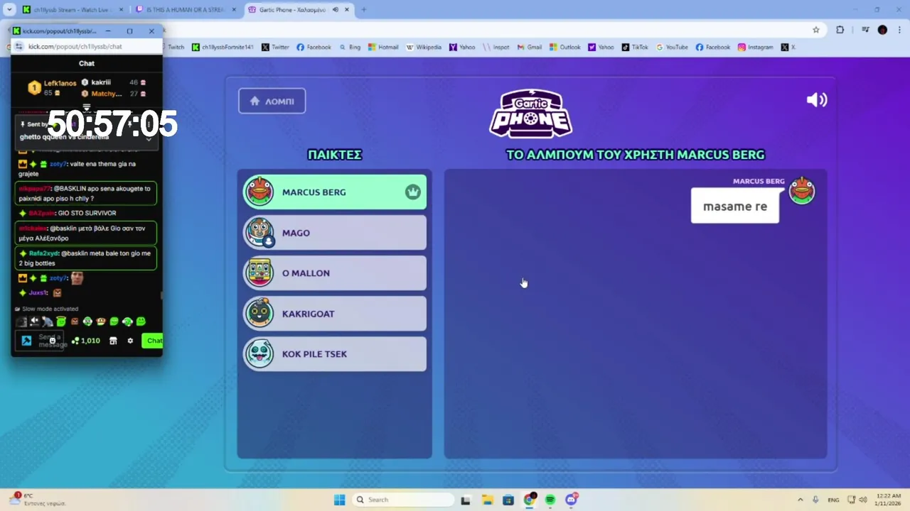Open the media control icon in toolbar

coord(865,30)
